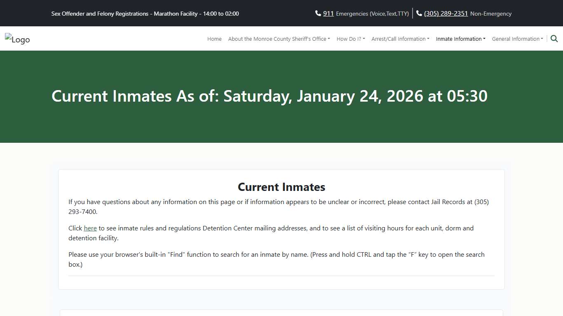This screenshot has height=316, width=563.
Task: Click the 'Emergencies (Voice,Text,TTY)' label
Action: pyautogui.click(x=372, y=14)
